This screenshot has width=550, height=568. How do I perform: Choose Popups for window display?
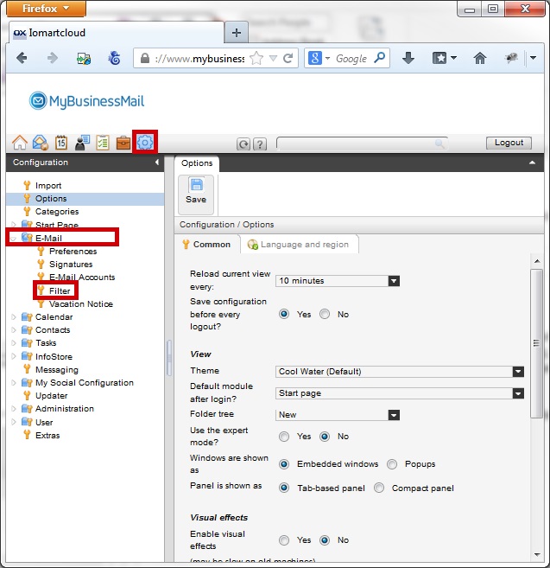[x=393, y=464]
